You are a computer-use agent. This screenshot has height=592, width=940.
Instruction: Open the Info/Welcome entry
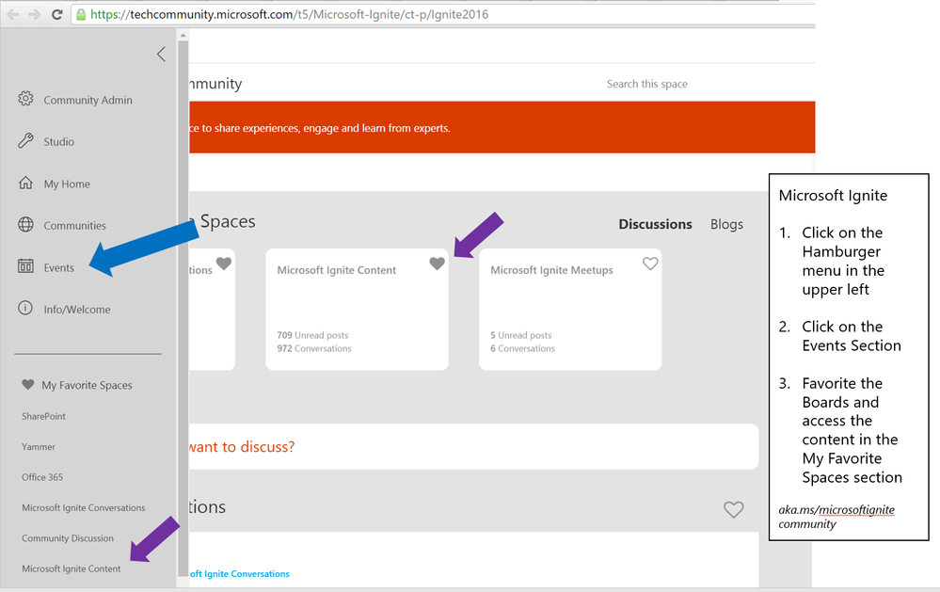(x=77, y=310)
